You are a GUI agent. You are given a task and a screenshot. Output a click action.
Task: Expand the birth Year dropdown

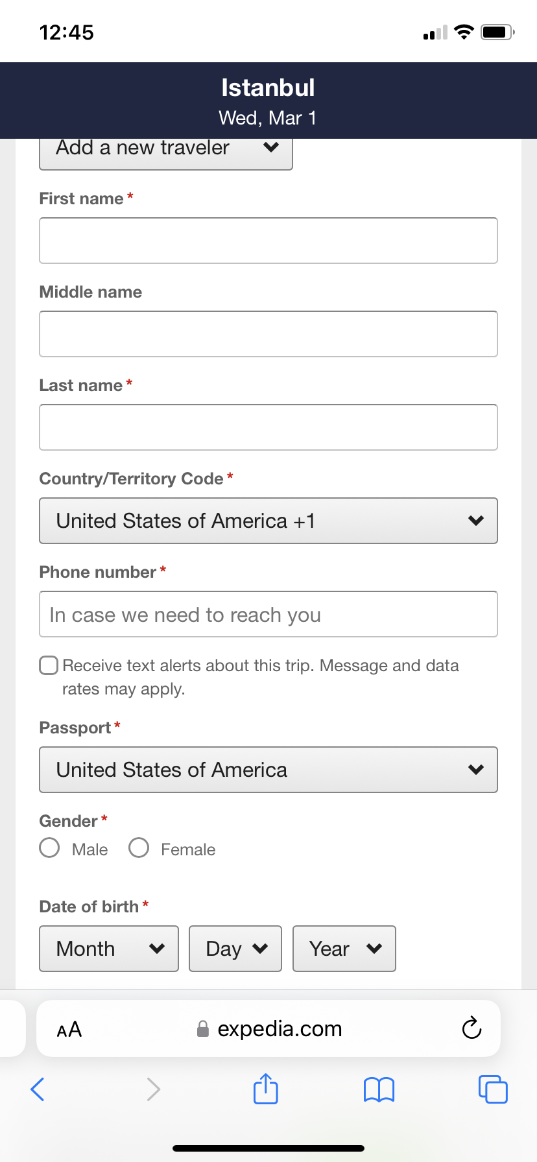click(344, 949)
